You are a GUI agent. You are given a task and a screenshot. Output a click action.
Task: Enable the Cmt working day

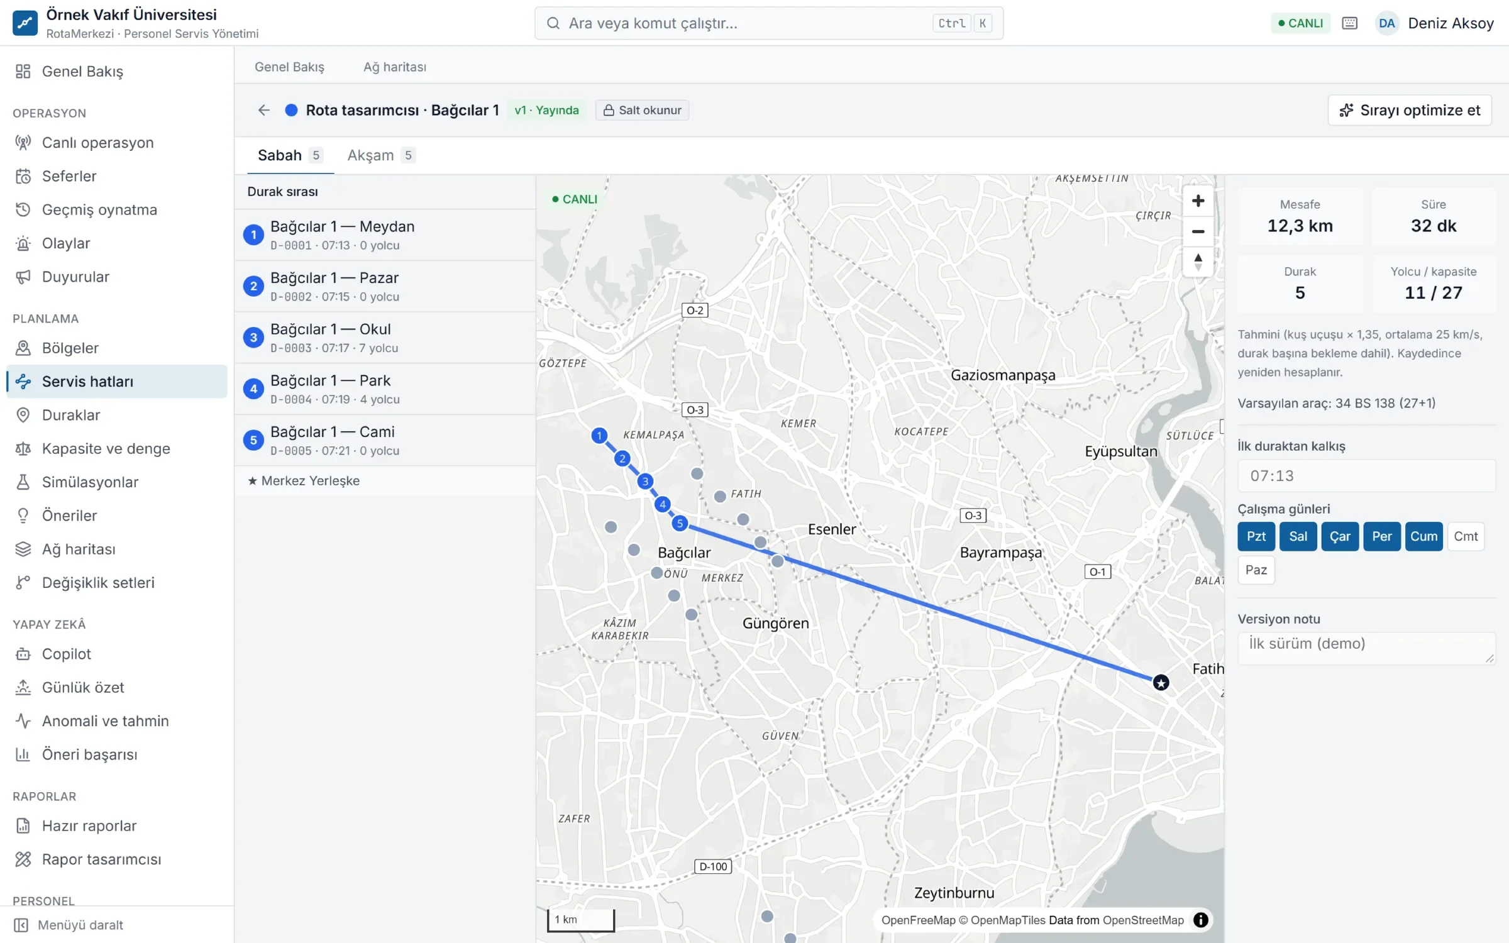click(1466, 536)
